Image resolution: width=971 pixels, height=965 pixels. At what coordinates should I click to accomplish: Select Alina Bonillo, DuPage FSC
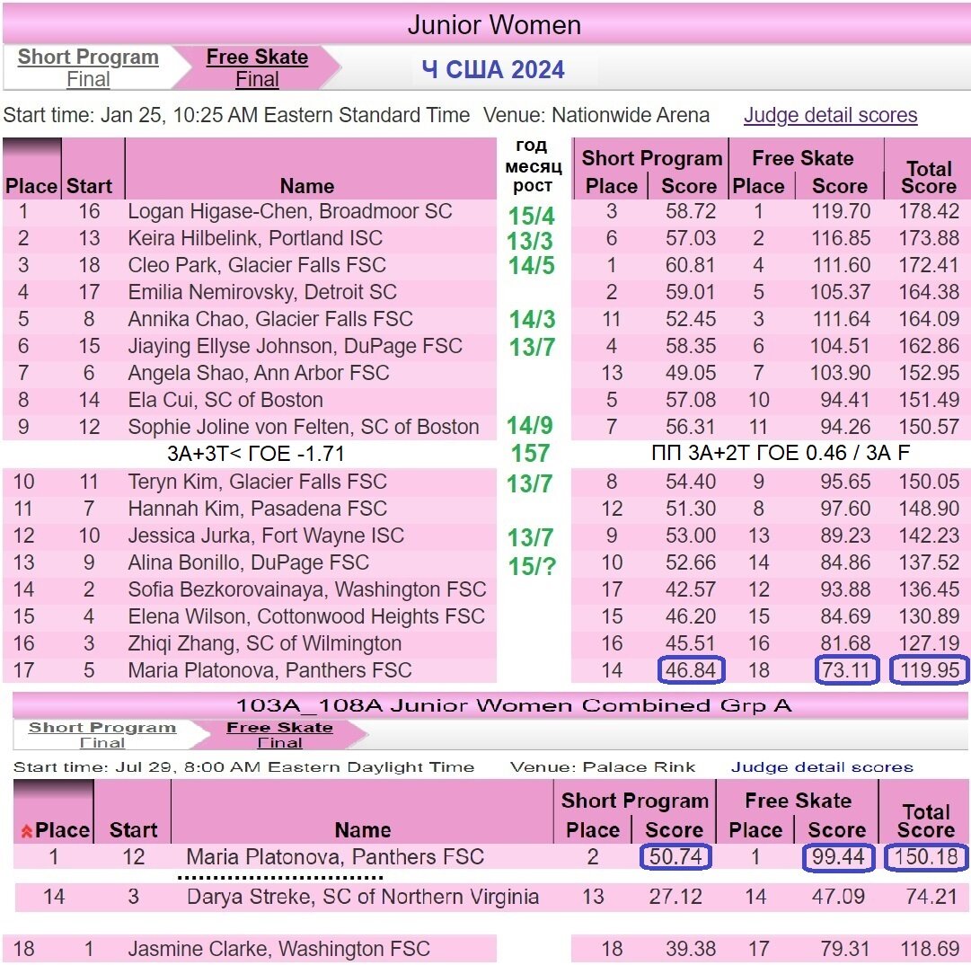tap(248, 562)
